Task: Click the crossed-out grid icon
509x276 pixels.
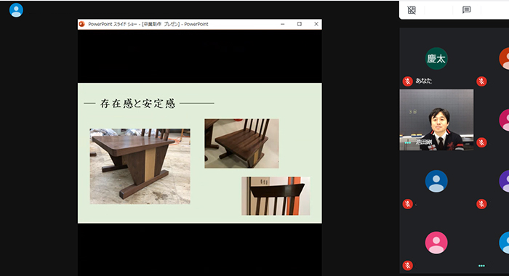Action: [x=412, y=10]
